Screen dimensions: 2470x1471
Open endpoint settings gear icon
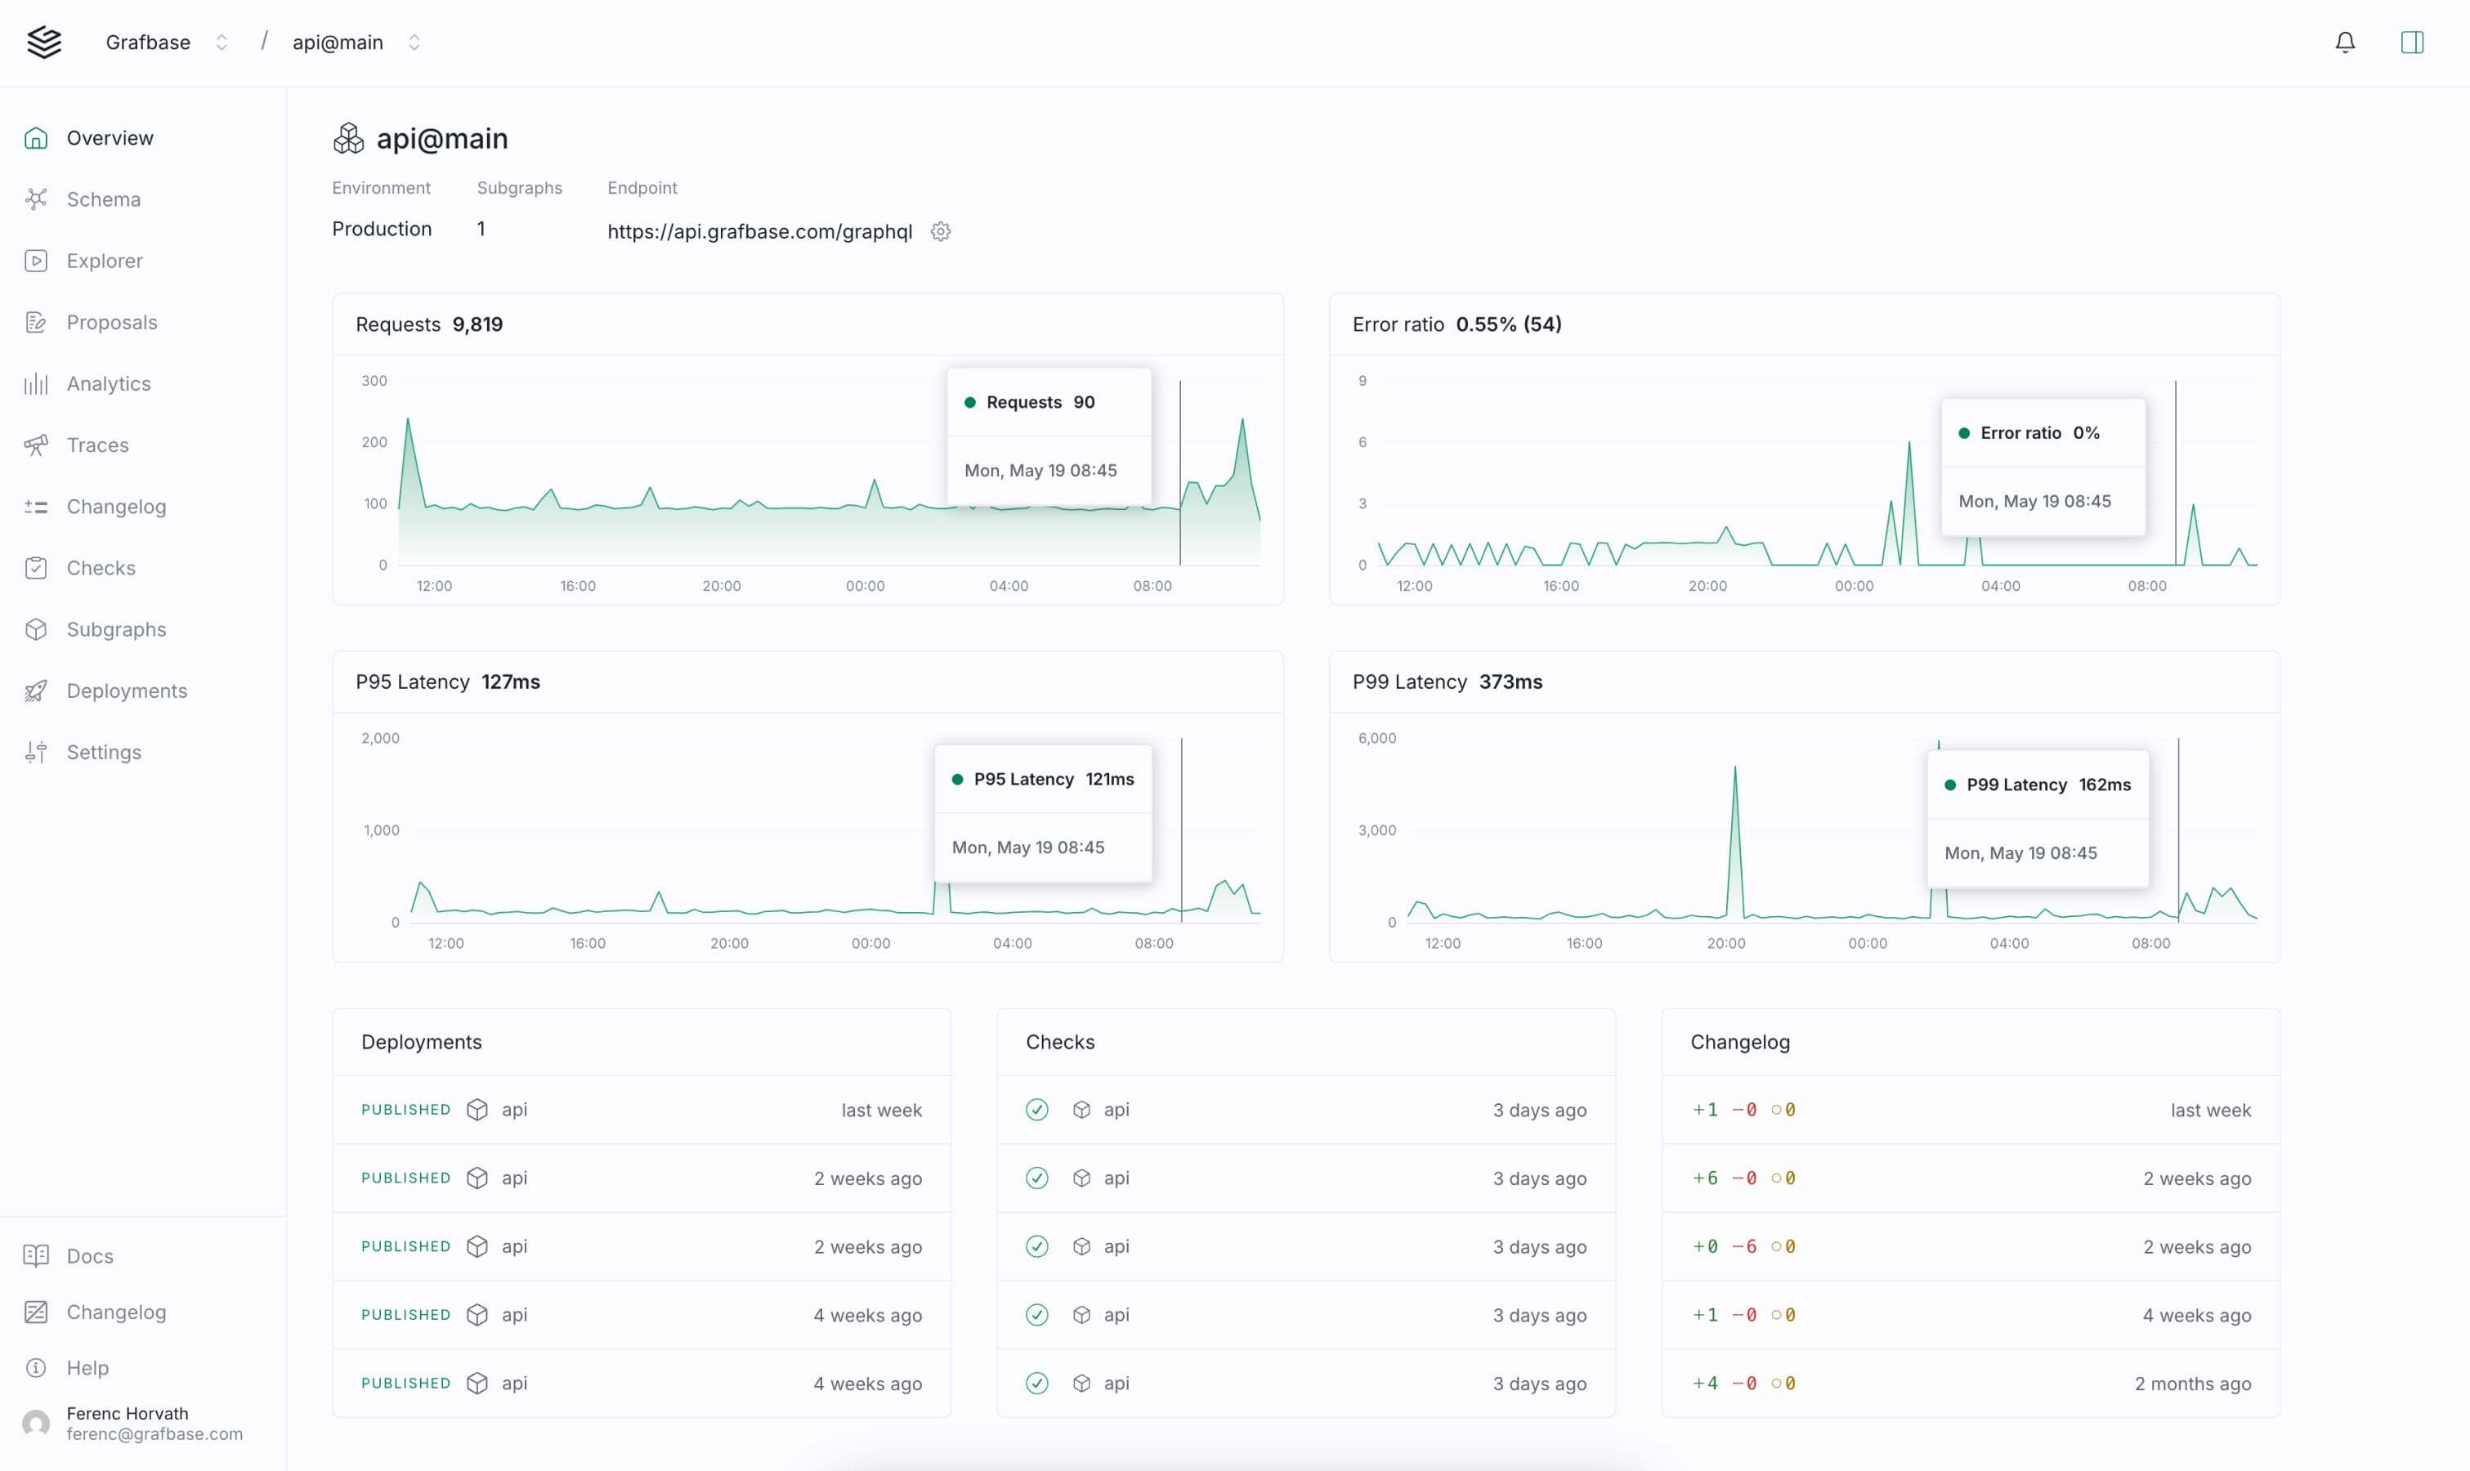click(941, 231)
